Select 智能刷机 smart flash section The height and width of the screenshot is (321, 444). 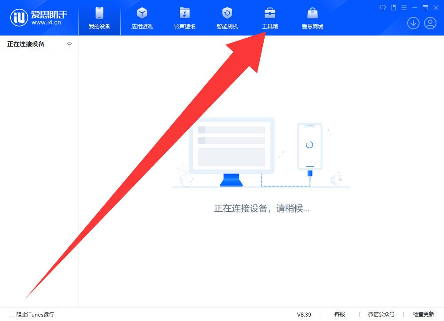click(x=227, y=19)
